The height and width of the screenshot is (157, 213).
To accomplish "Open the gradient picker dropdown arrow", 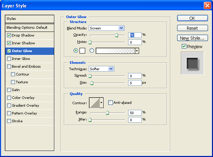I will [x=137, y=51].
